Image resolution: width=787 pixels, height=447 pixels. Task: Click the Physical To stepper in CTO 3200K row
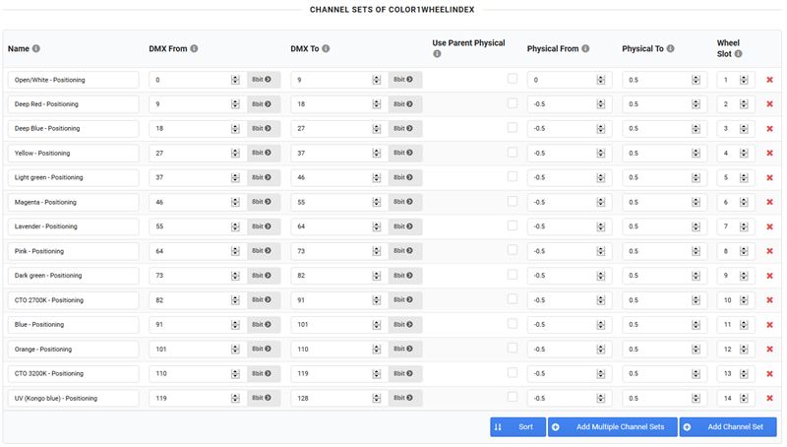[696, 374]
